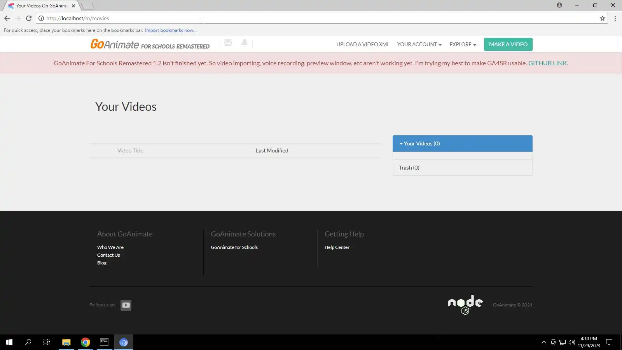
Task: Open the Command Prompt taskbar icon
Action: pos(104,342)
